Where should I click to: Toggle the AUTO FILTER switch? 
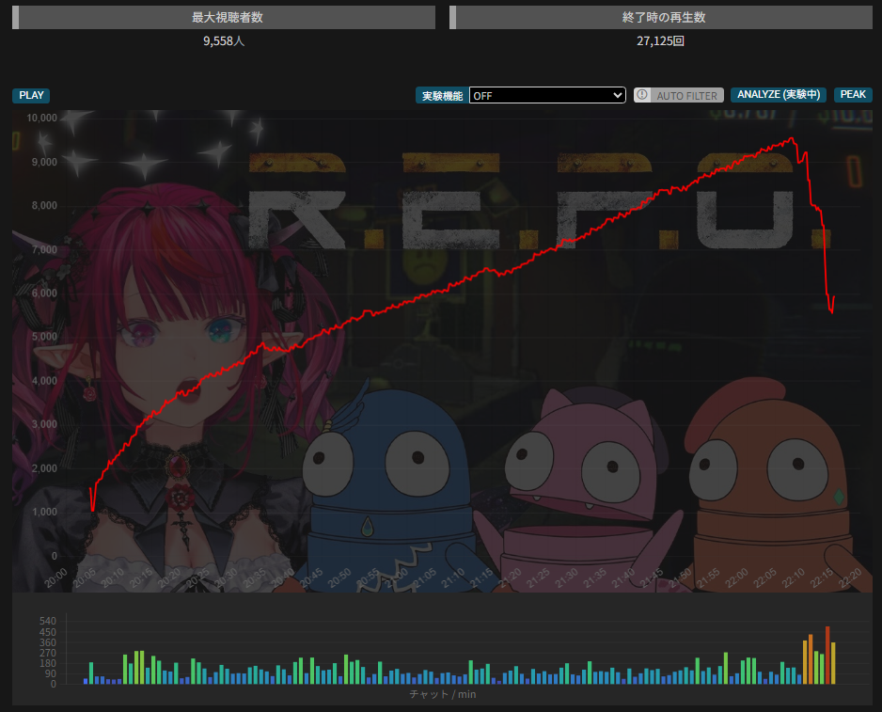pos(678,95)
